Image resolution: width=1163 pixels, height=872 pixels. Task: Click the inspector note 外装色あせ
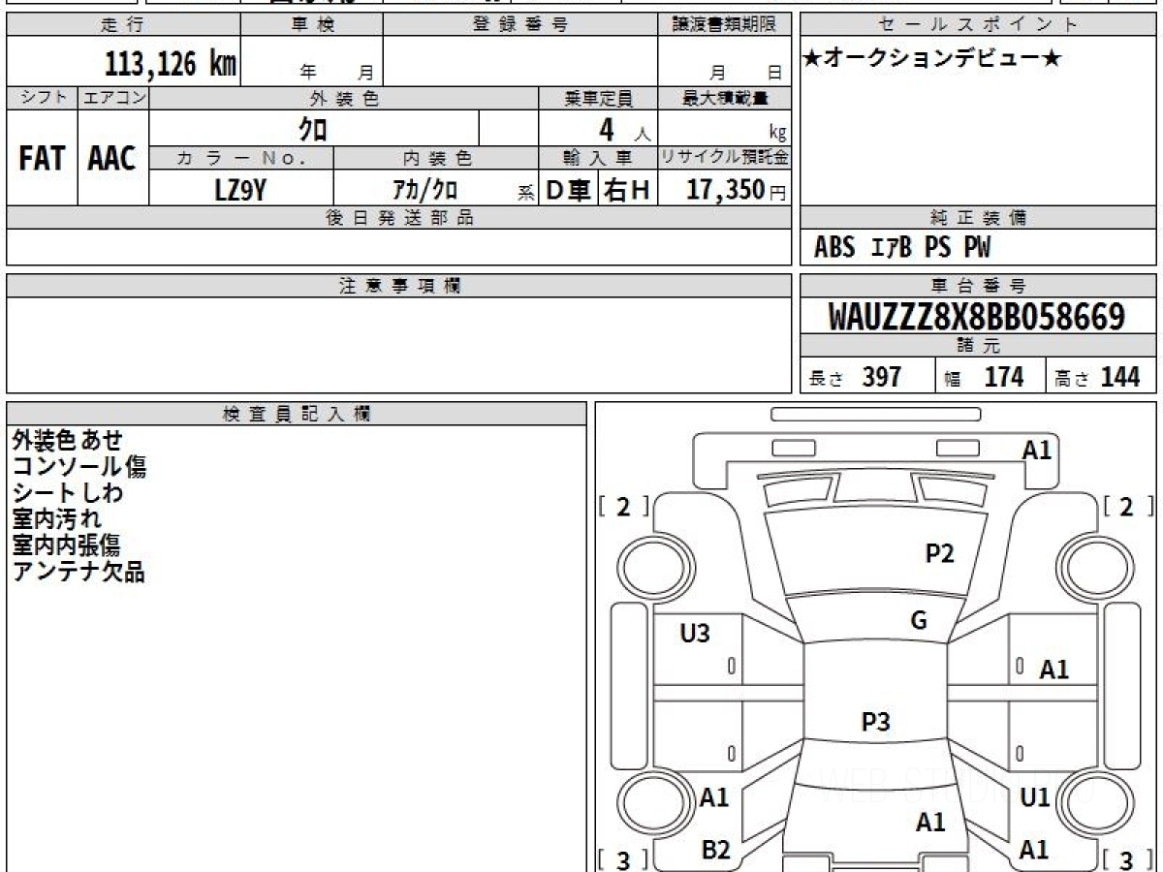tap(68, 441)
